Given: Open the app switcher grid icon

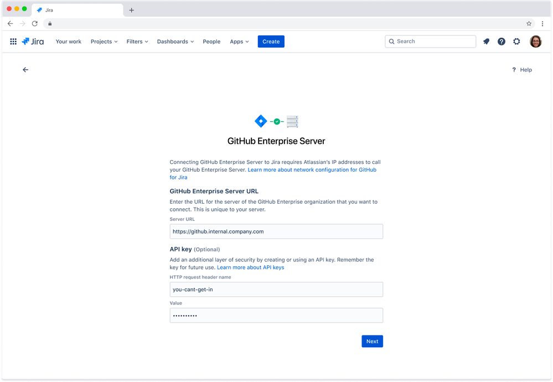Looking at the screenshot, I should pyautogui.click(x=13, y=42).
